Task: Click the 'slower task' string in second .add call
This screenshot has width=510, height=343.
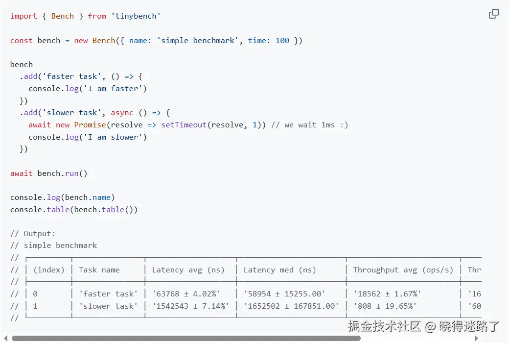Action: [x=71, y=113]
